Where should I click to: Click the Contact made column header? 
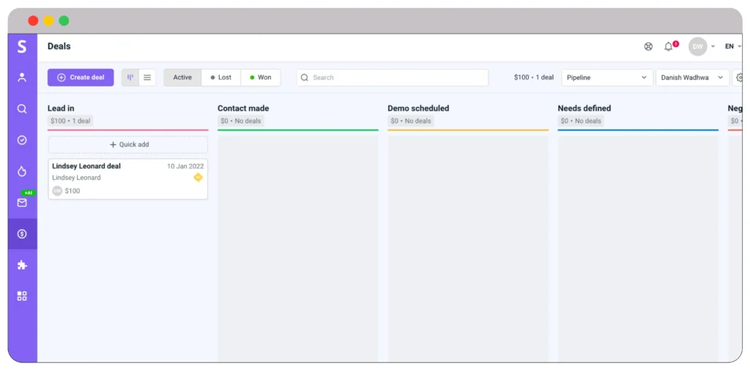243,108
